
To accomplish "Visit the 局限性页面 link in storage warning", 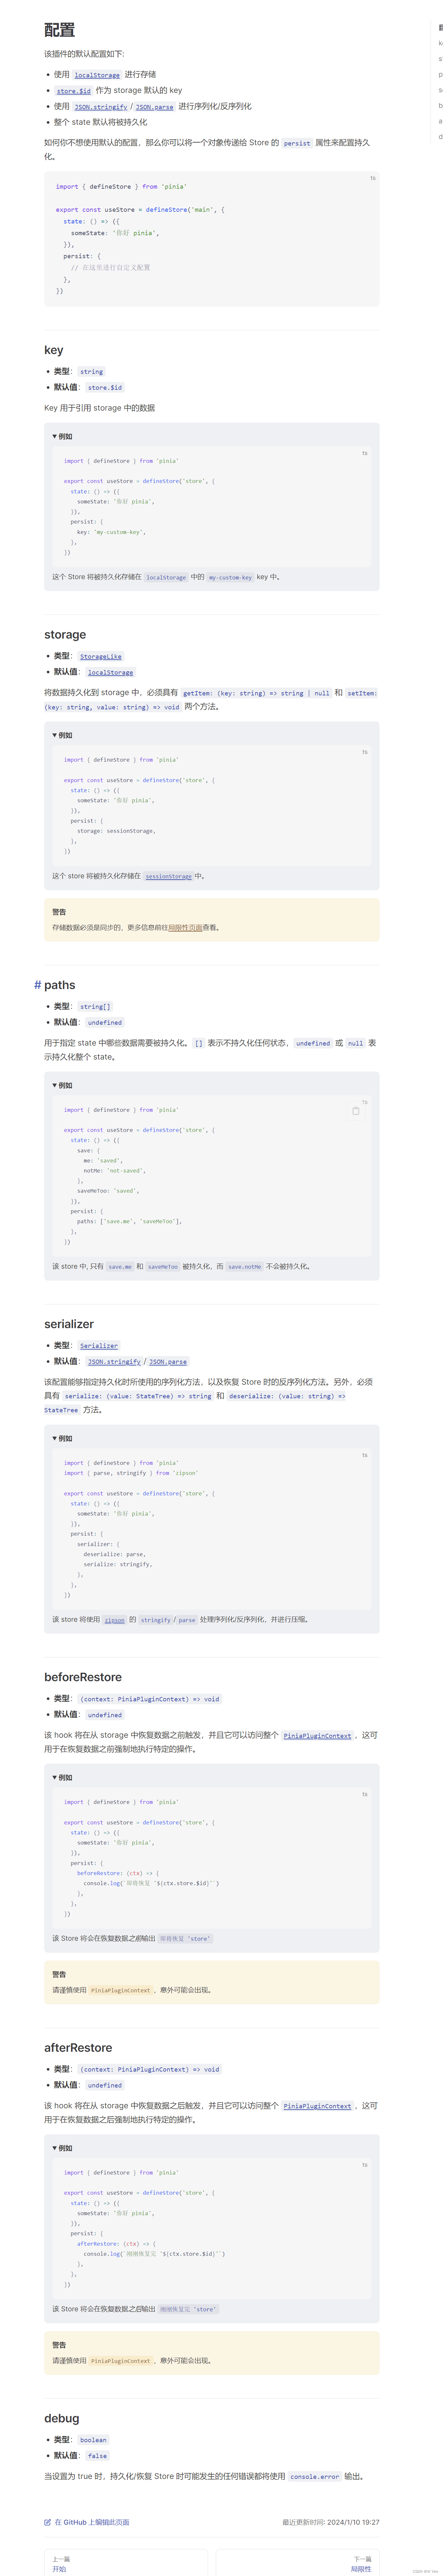I will [x=185, y=928].
